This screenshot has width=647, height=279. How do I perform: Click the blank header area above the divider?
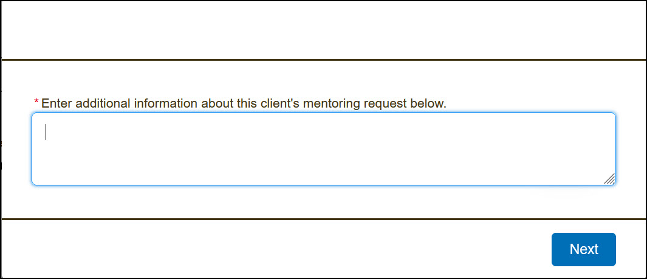[323, 30]
